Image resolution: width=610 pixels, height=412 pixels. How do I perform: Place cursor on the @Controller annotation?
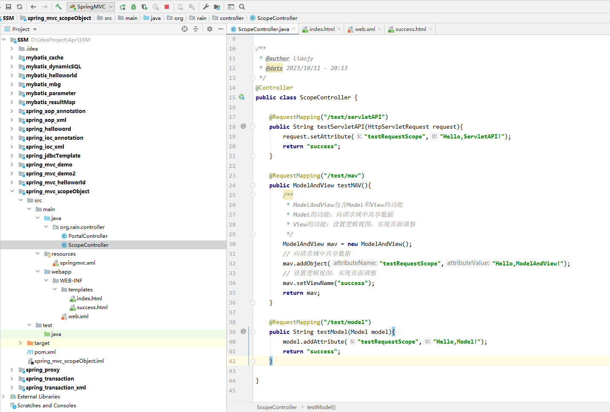click(x=274, y=87)
